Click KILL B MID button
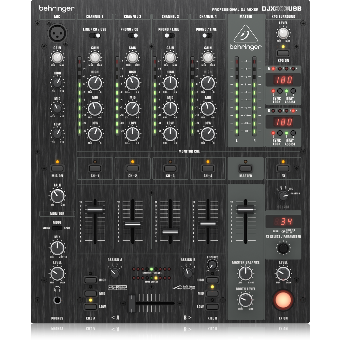Viewport: 341px width, 341px height. click(212, 293)
